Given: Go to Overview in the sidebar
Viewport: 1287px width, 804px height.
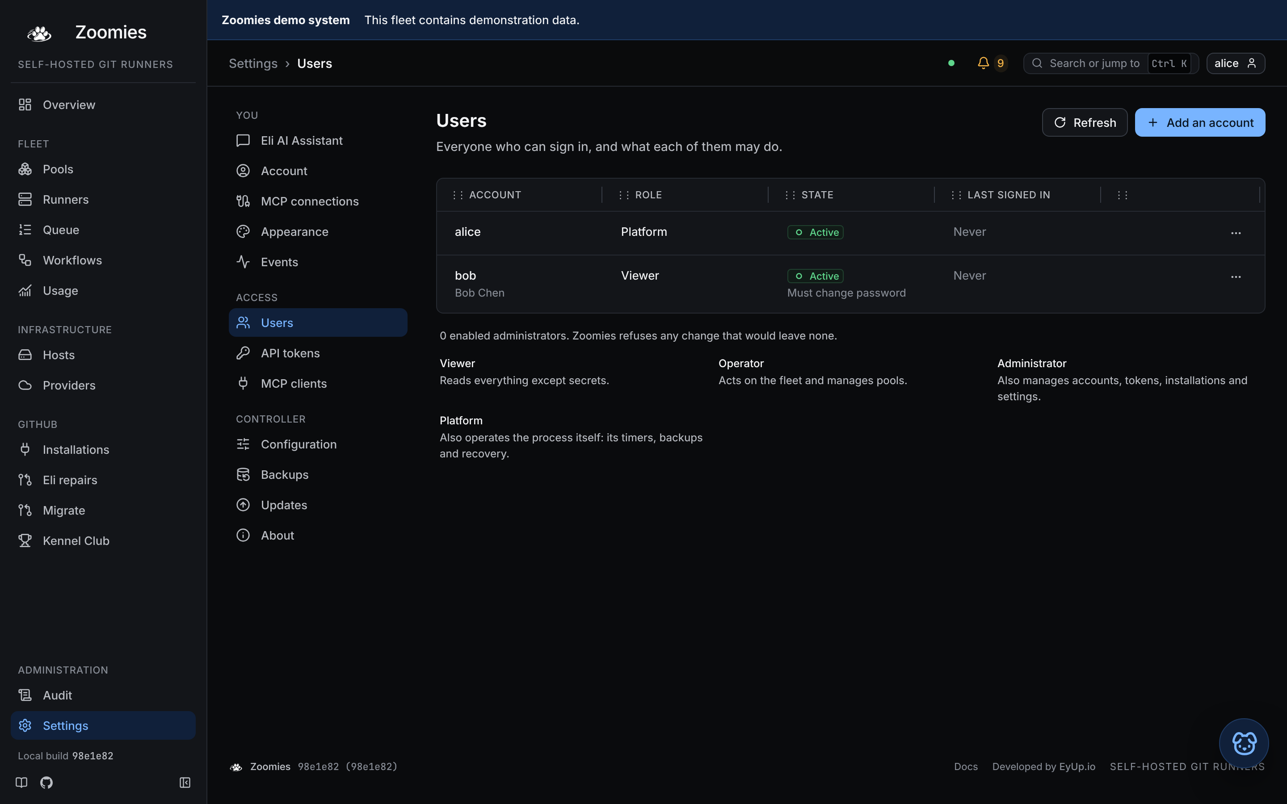Looking at the screenshot, I should [103, 105].
